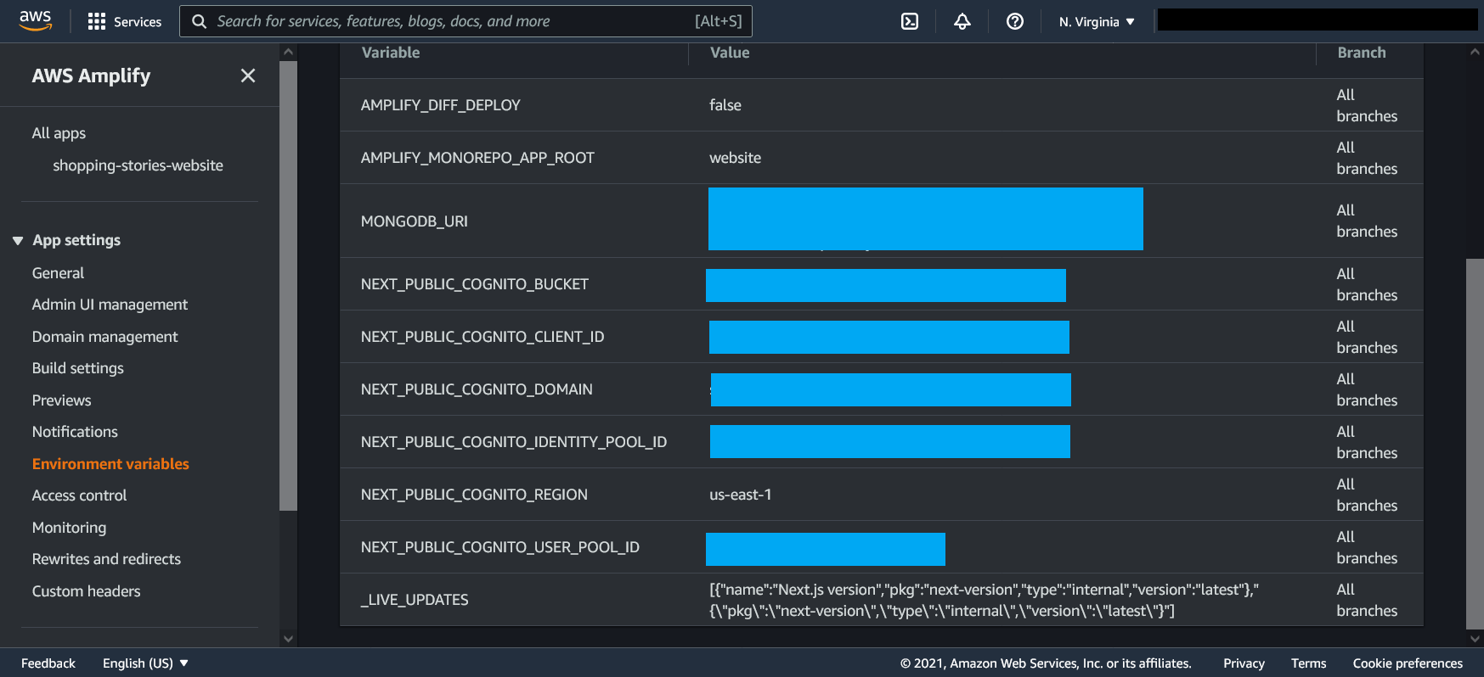
Task: Click the main page scrollbar thumb
Action: [x=1475, y=444]
